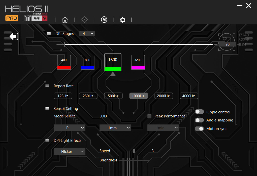Open the Home tab icon
Image resolution: width=257 pixels, height=176 pixels.
[x=65, y=20]
